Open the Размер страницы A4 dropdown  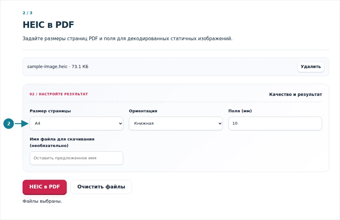coord(76,123)
